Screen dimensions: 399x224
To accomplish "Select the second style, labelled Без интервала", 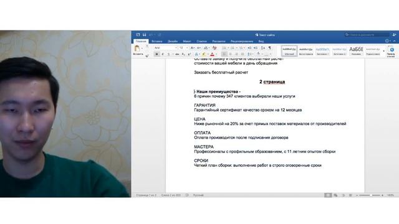I will click(306, 51).
